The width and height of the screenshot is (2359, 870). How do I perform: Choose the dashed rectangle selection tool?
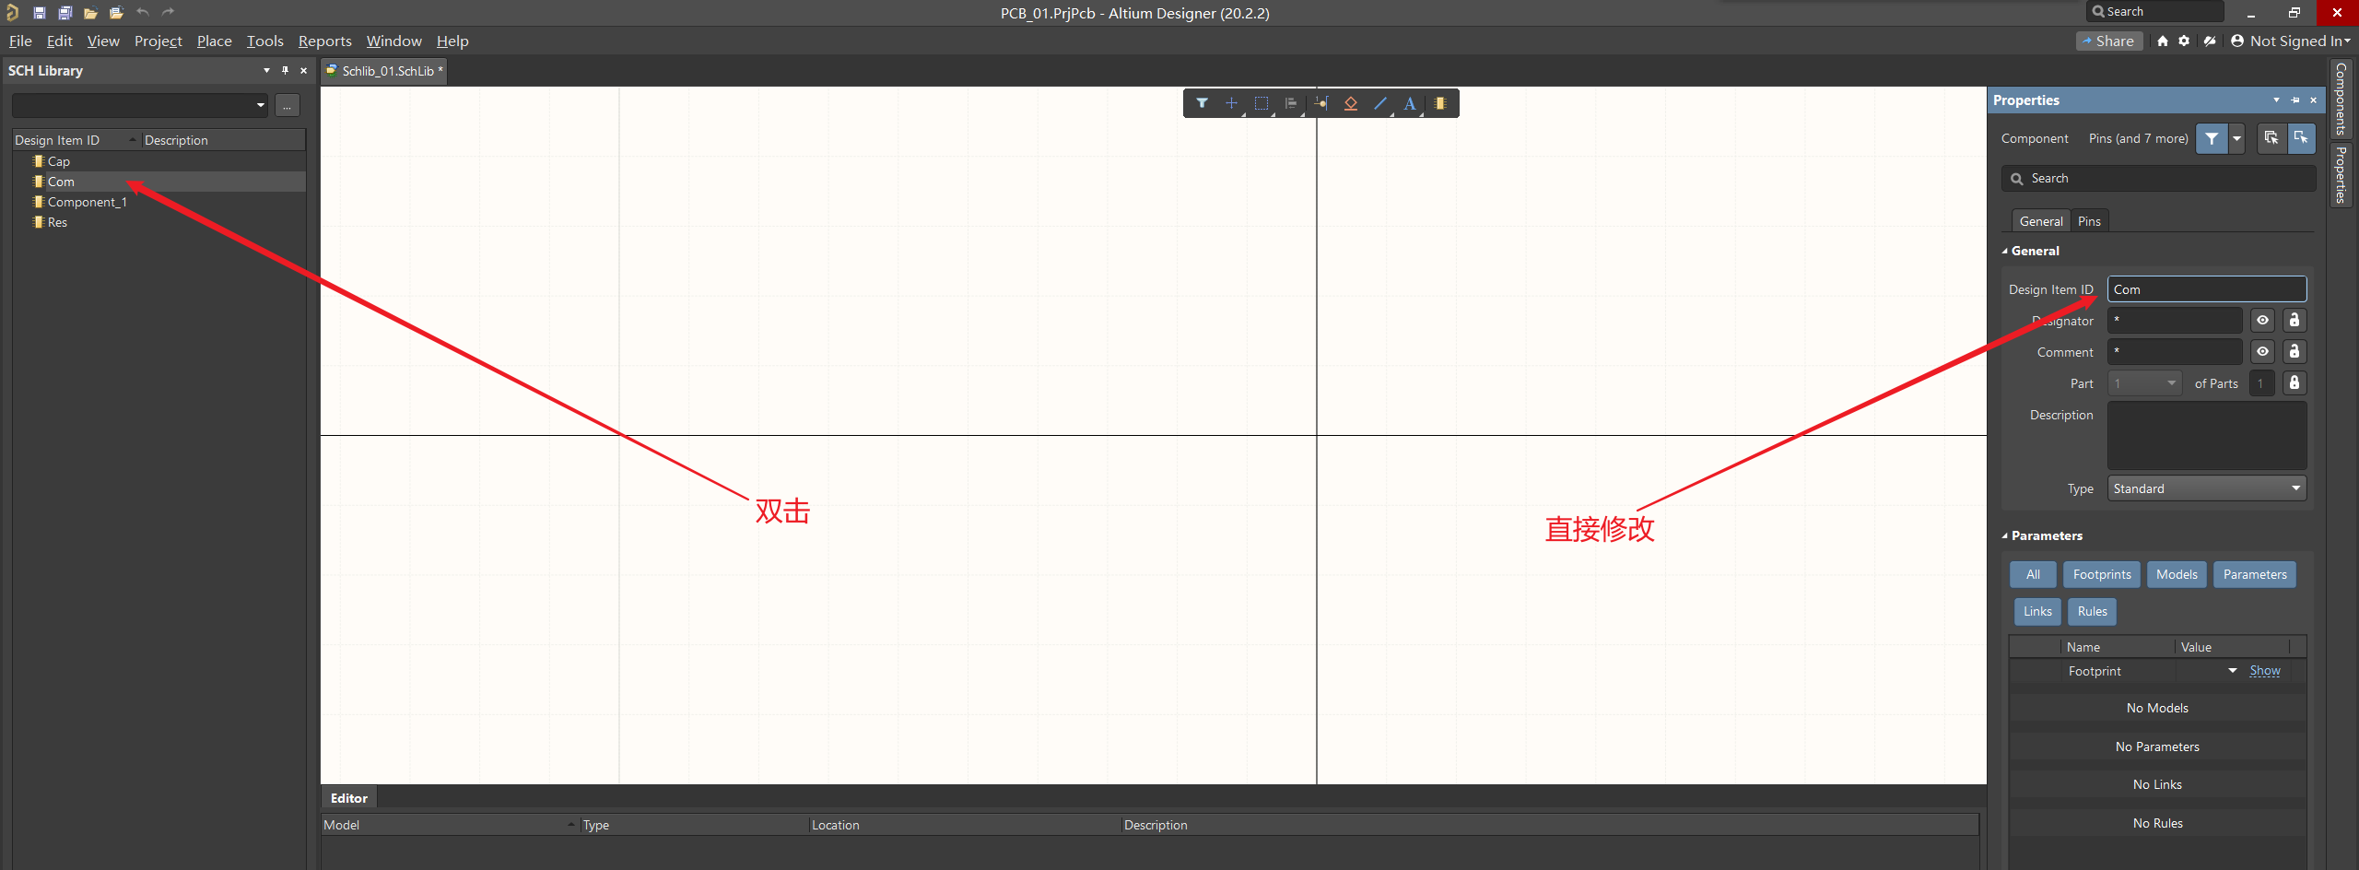pos(1262,103)
